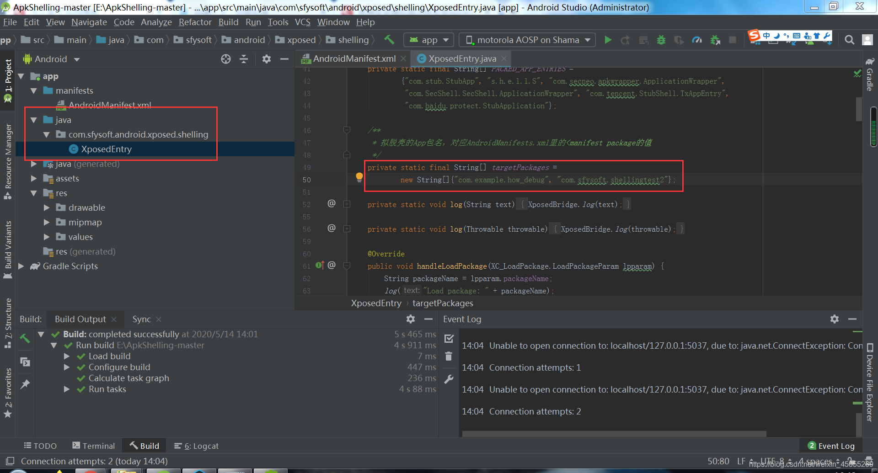Click the user account avatar icon
Viewport: 878px width, 473px height.
coord(867,40)
